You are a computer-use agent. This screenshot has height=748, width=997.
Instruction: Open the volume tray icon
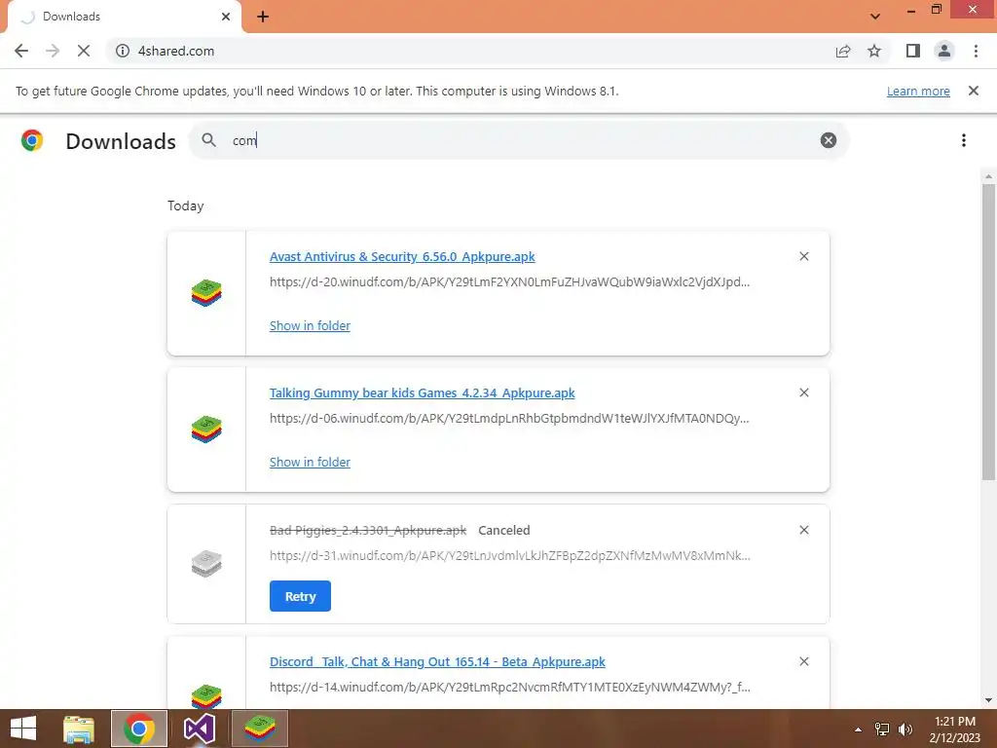pyautogui.click(x=905, y=729)
